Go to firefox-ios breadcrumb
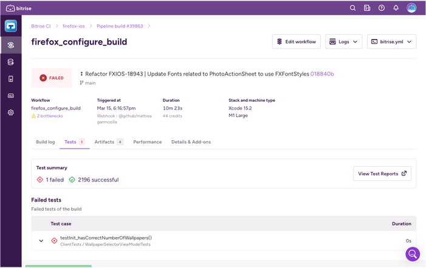 [74, 26]
